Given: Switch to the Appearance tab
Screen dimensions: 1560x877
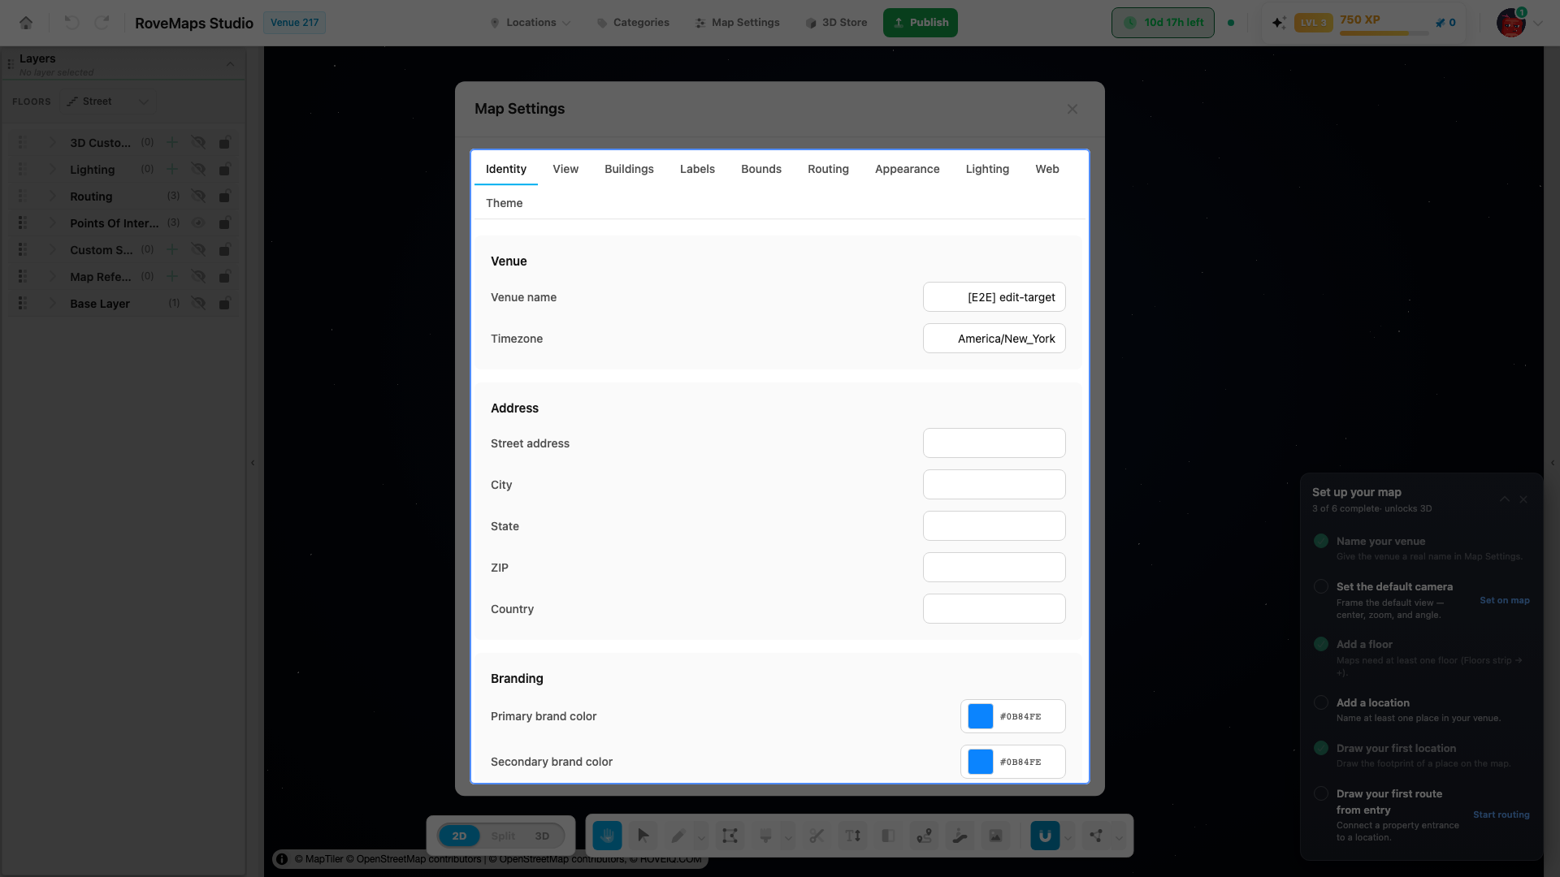Looking at the screenshot, I should click(907, 169).
